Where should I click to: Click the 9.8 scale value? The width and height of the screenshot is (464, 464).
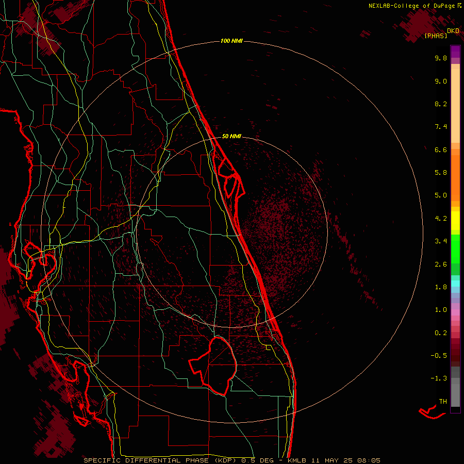click(441, 58)
